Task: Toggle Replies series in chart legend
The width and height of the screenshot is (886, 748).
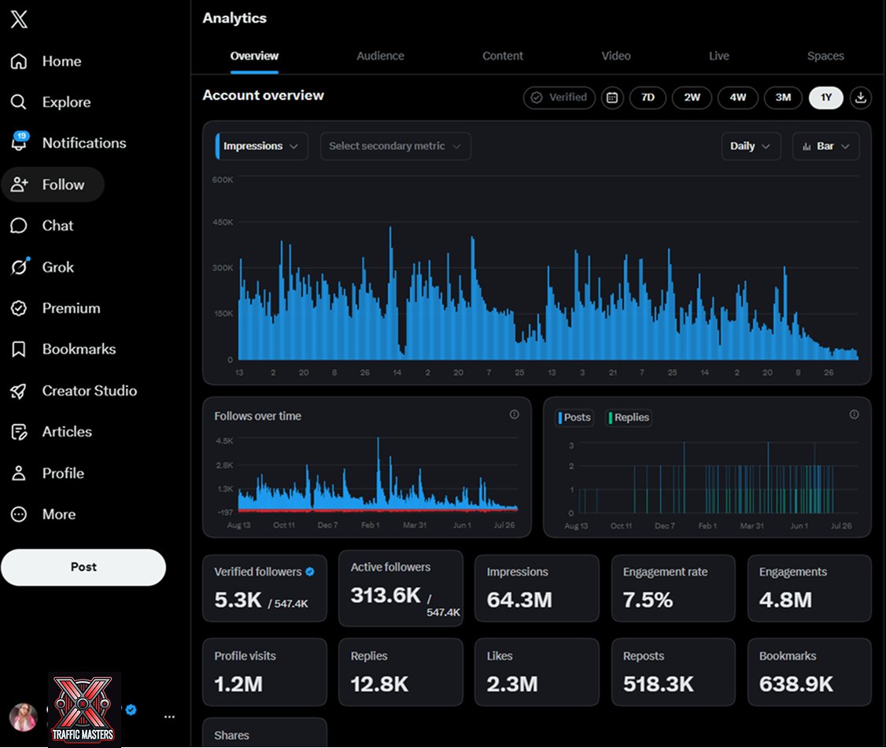Action: point(629,418)
